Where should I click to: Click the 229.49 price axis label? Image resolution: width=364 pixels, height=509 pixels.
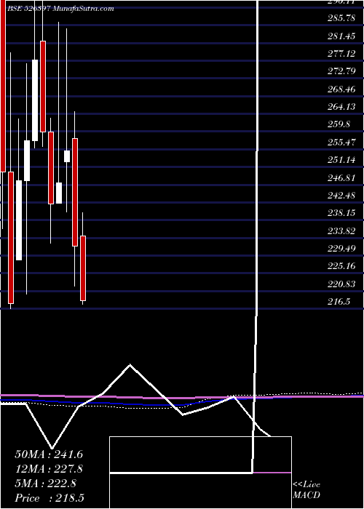click(341, 249)
